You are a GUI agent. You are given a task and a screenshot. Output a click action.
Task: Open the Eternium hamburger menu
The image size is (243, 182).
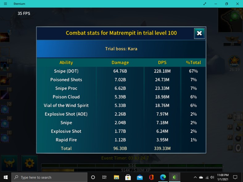pos(5,4)
